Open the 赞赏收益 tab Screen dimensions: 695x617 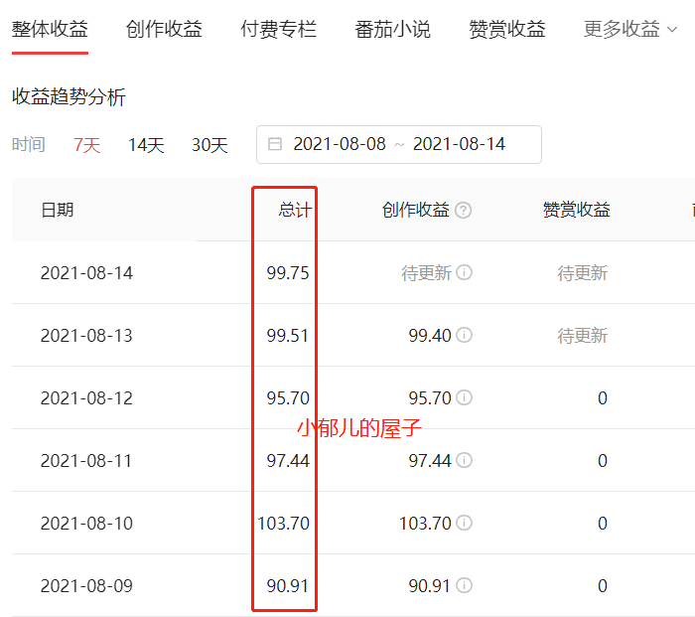(x=507, y=29)
